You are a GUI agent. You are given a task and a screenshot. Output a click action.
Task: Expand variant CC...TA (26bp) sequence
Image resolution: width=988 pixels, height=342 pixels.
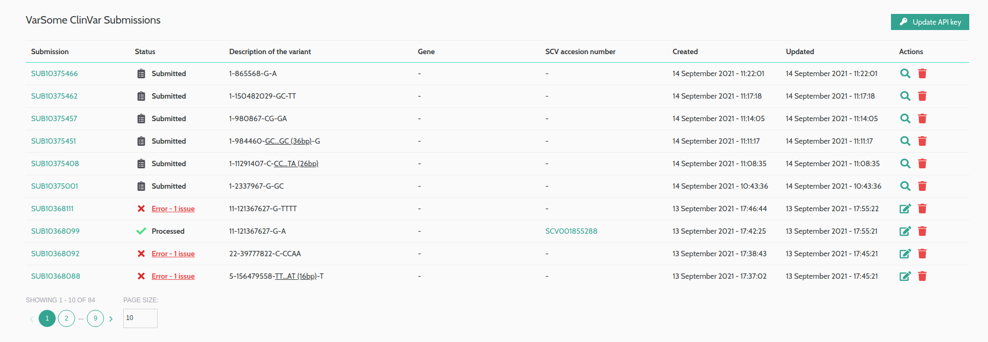[x=296, y=163]
